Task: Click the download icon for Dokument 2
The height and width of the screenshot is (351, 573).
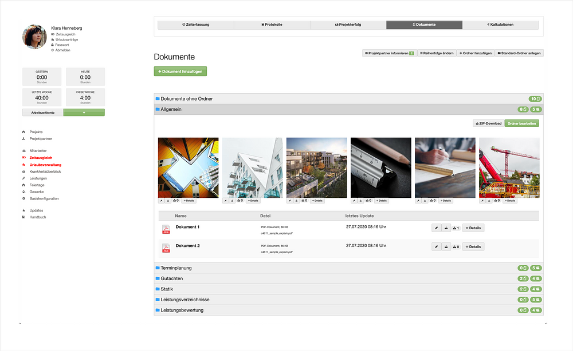Action: (x=446, y=247)
